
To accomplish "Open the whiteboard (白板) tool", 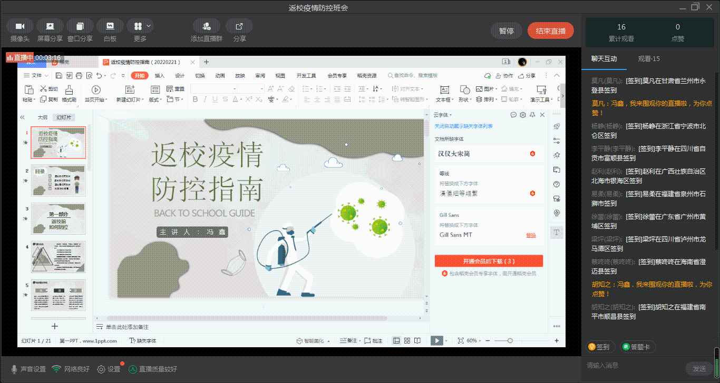I will (x=110, y=26).
